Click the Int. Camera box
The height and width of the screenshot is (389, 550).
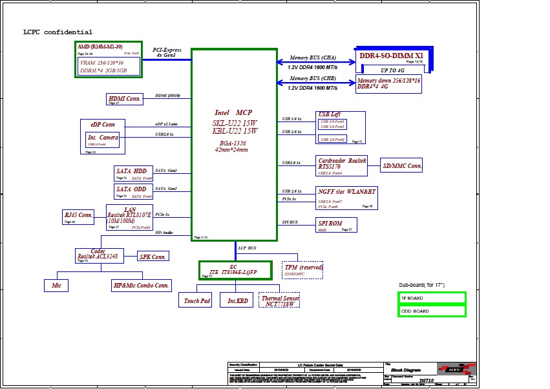click(102, 140)
